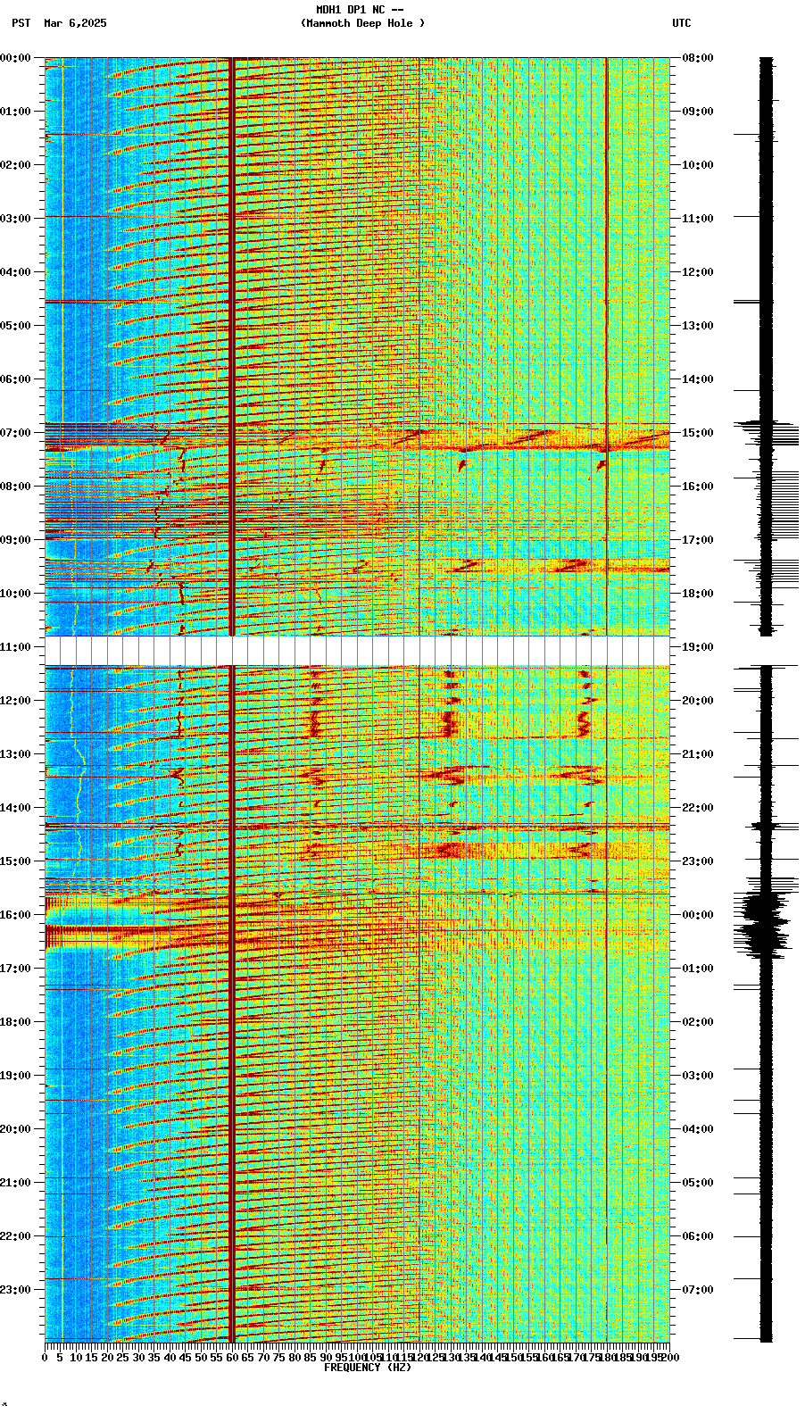Viewport: 805px width, 1414px height.
Task: Click the 06:00 label on UTC axis
Action: [x=698, y=1236]
